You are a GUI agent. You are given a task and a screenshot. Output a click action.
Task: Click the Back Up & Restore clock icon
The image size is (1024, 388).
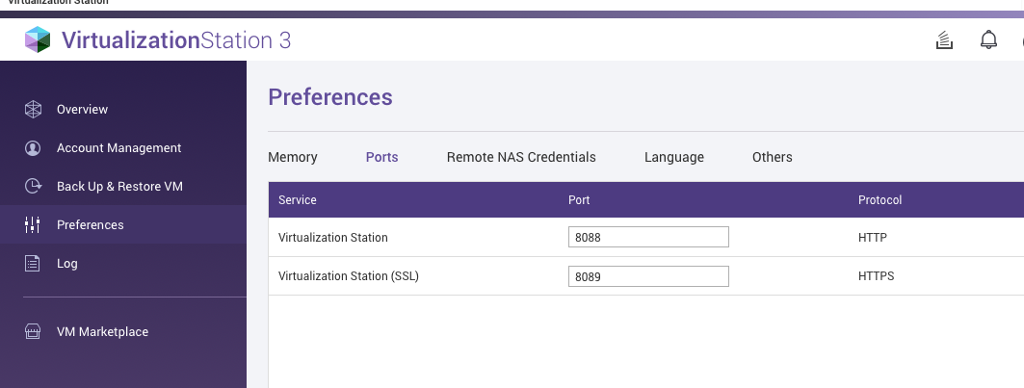tap(33, 187)
